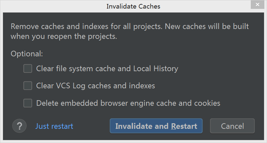
Task: Tick the Clear VCS Log caches checkbox
Action: tap(28, 86)
